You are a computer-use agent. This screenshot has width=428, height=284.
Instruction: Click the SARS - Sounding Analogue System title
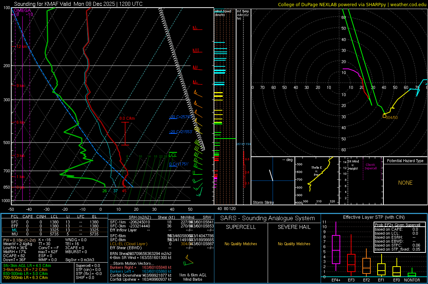click(x=267, y=218)
